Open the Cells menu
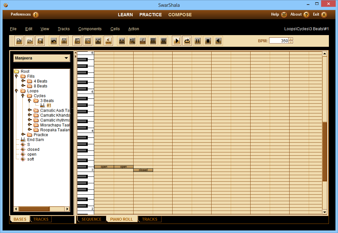338x233 pixels. pyautogui.click(x=115, y=29)
